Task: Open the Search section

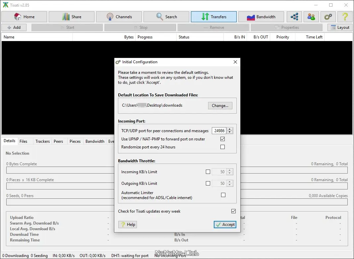Action: [x=166, y=17]
